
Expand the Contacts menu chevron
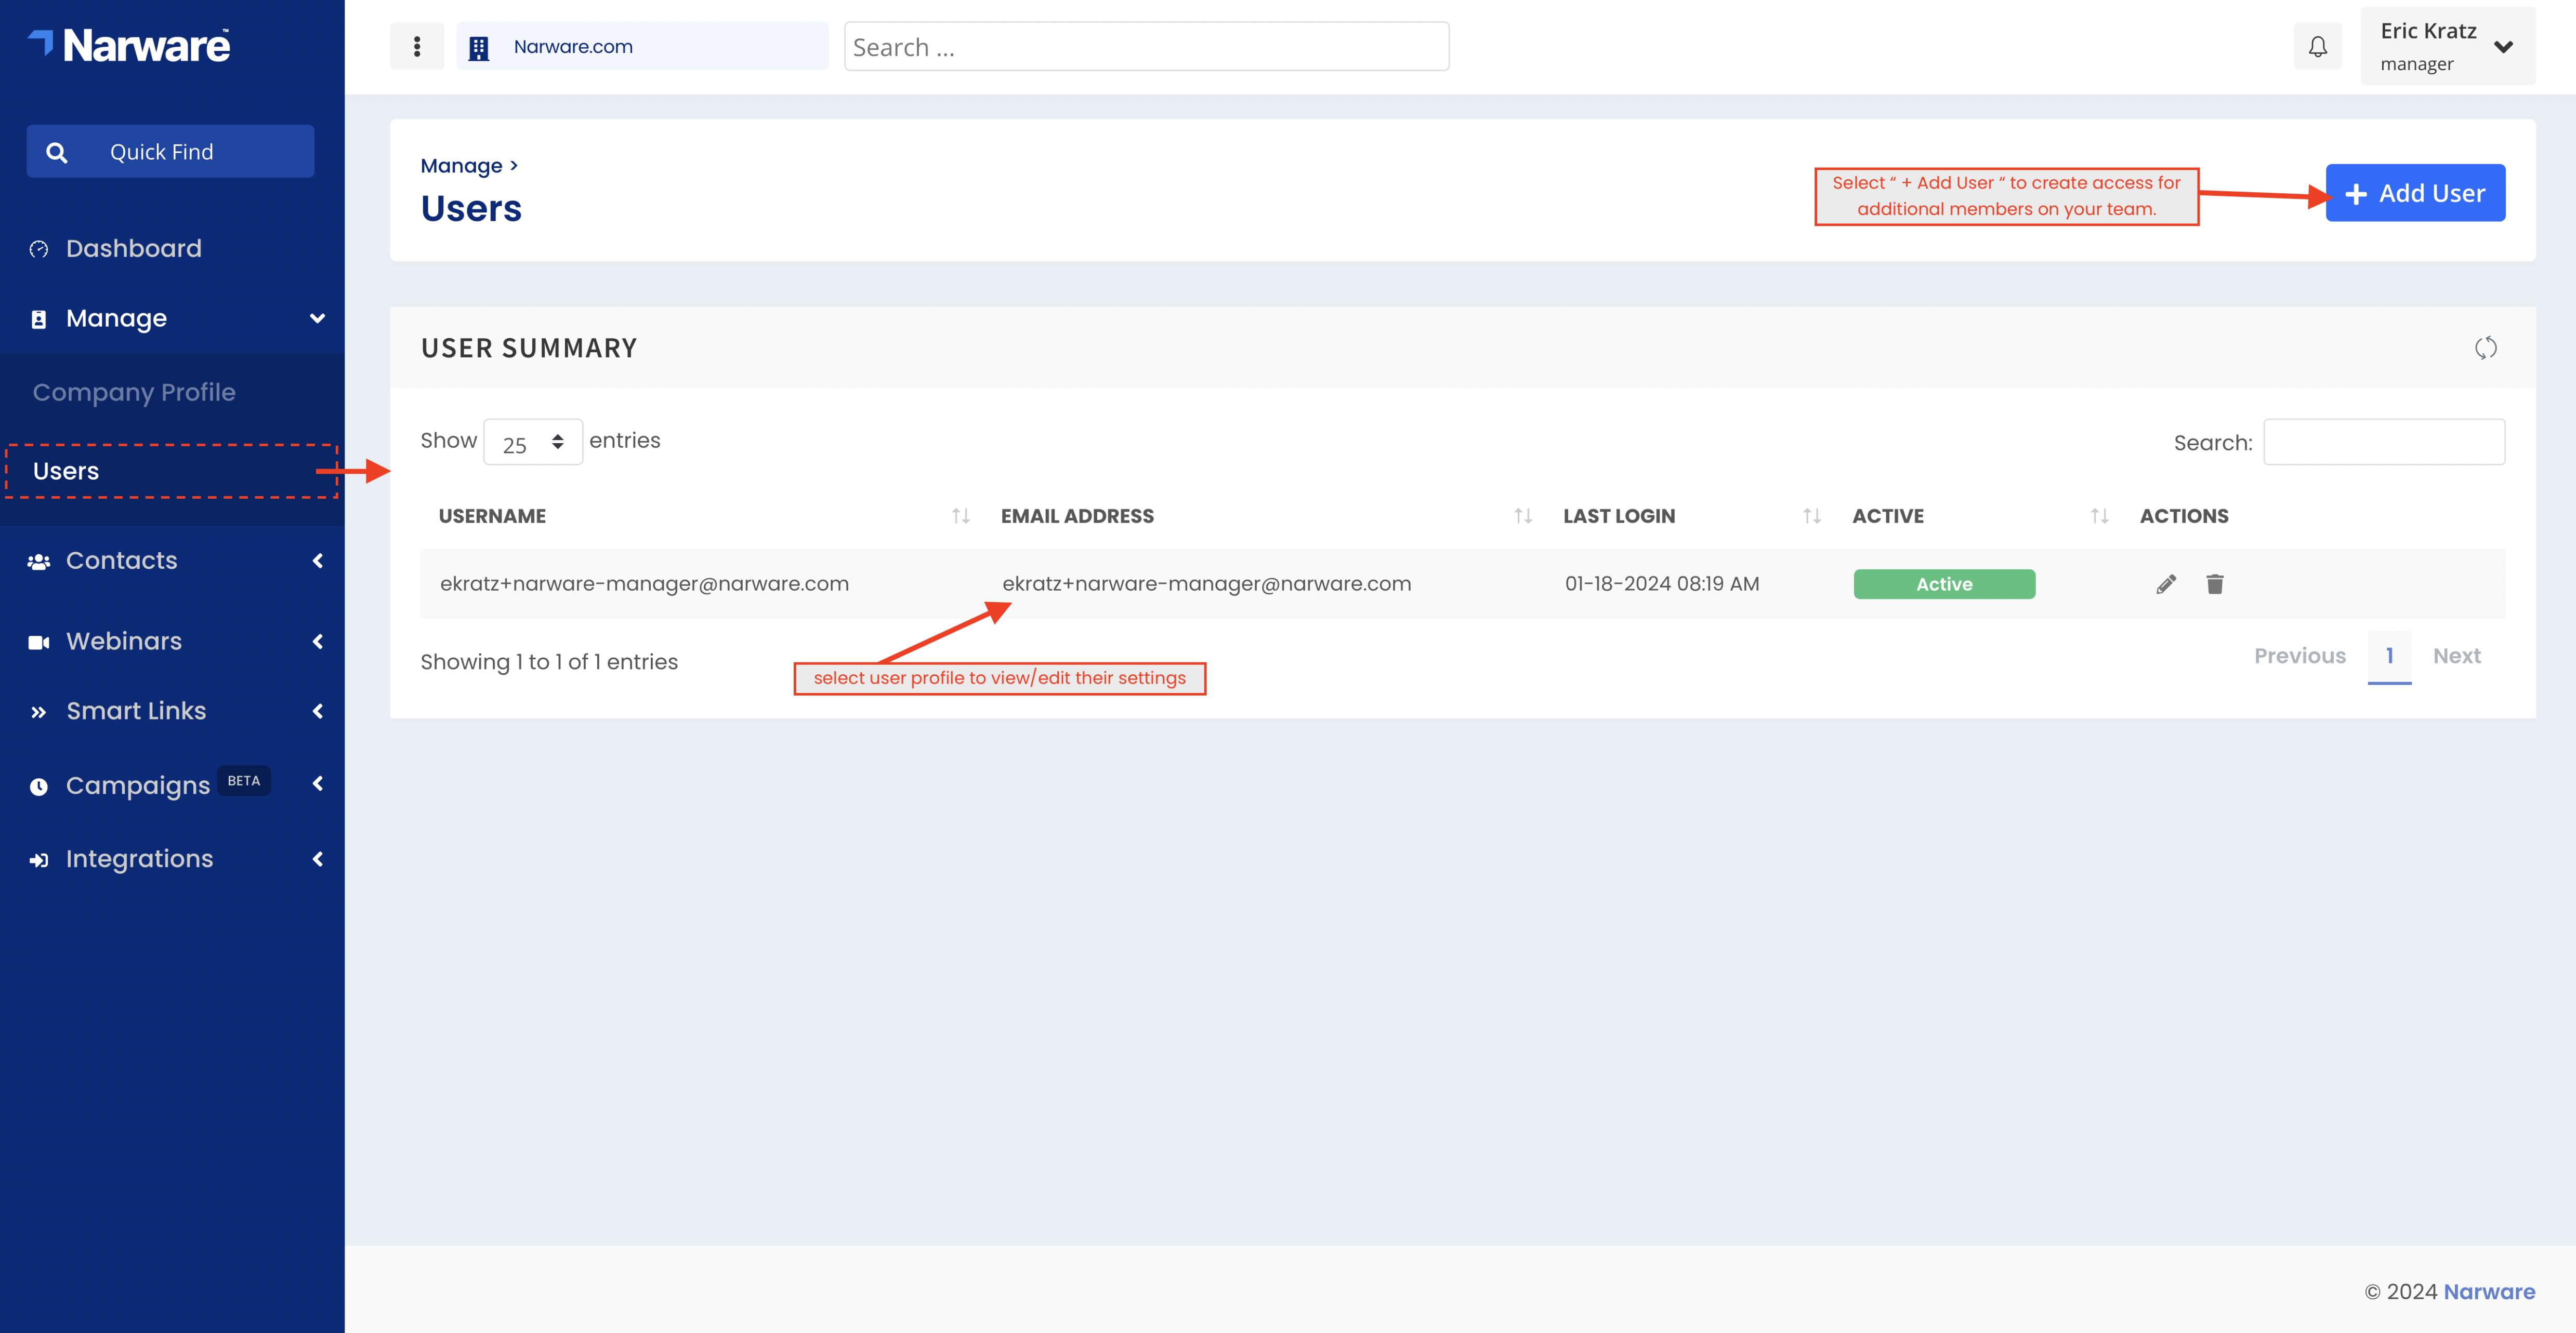tap(317, 561)
